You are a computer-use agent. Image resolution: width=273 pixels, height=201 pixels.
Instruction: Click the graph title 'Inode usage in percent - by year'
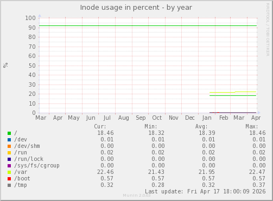pos(136,8)
